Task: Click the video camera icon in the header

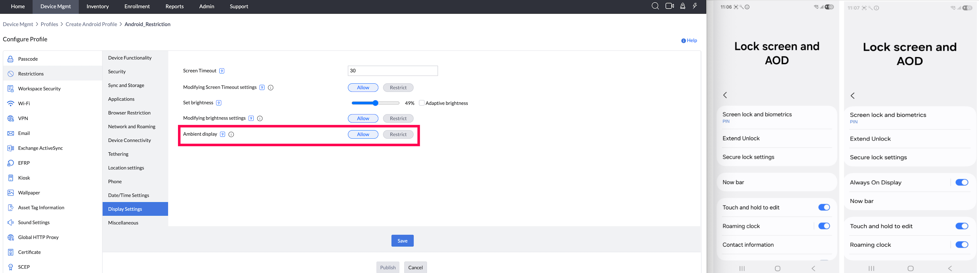Action: [670, 6]
